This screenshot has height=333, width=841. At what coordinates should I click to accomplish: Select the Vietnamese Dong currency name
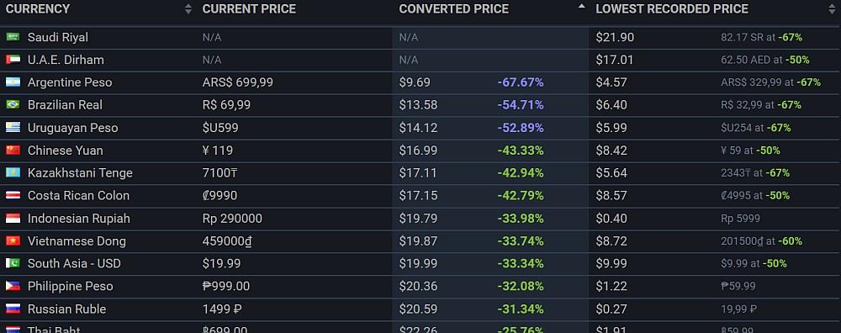(77, 241)
